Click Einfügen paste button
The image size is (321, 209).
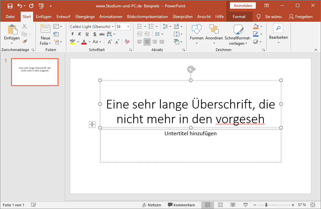pos(12,34)
